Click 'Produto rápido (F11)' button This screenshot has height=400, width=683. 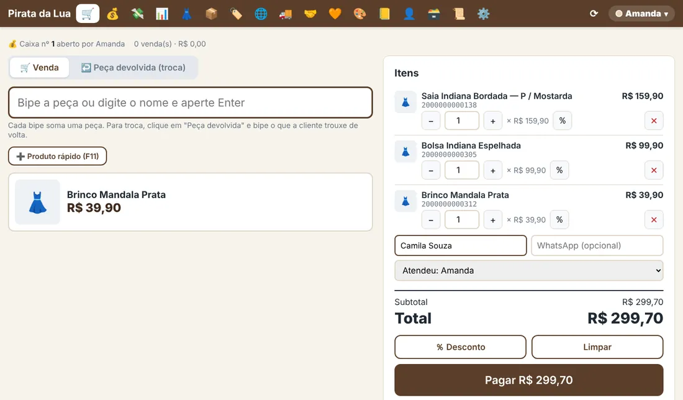(58, 156)
